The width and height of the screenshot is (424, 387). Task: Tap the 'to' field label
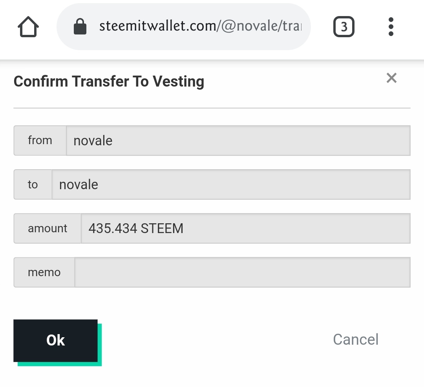[33, 184]
